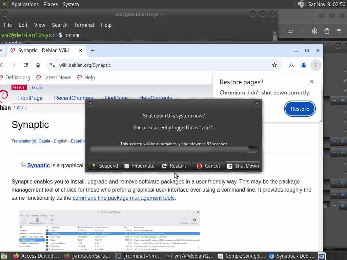Minimize the Chromium window
The width and height of the screenshot is (347, 260).
tap(296, 51)
